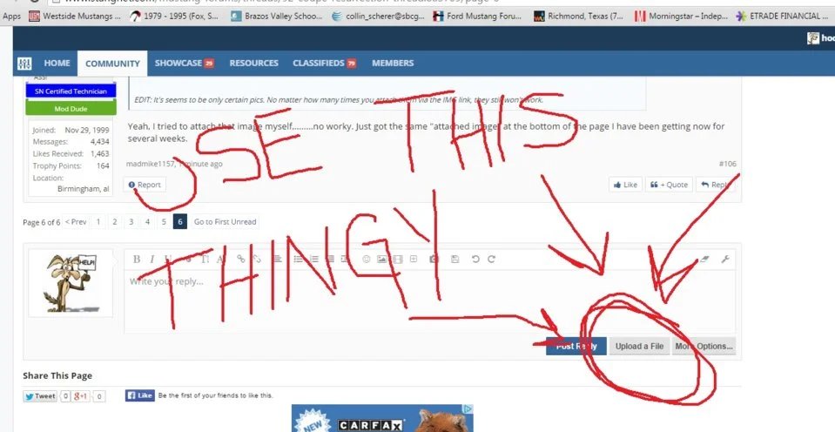The width and height of the screenshot is (835, 432).
Task: Click the Wile E. Coyote avatar thumbnail
Action: click(x=71, y=283)
